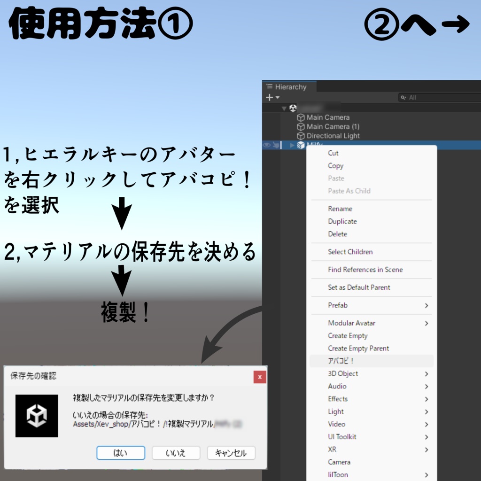The image size is (481, 481).
Task: Click the plus icon to create a Hierarchy object
Action: point(269,98)
